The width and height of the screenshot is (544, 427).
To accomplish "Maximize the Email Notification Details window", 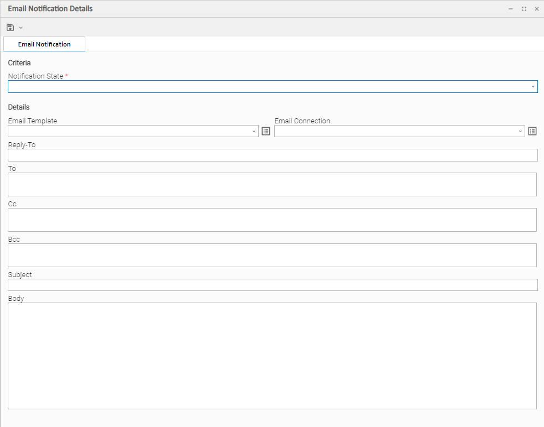I will pos(524,9).
